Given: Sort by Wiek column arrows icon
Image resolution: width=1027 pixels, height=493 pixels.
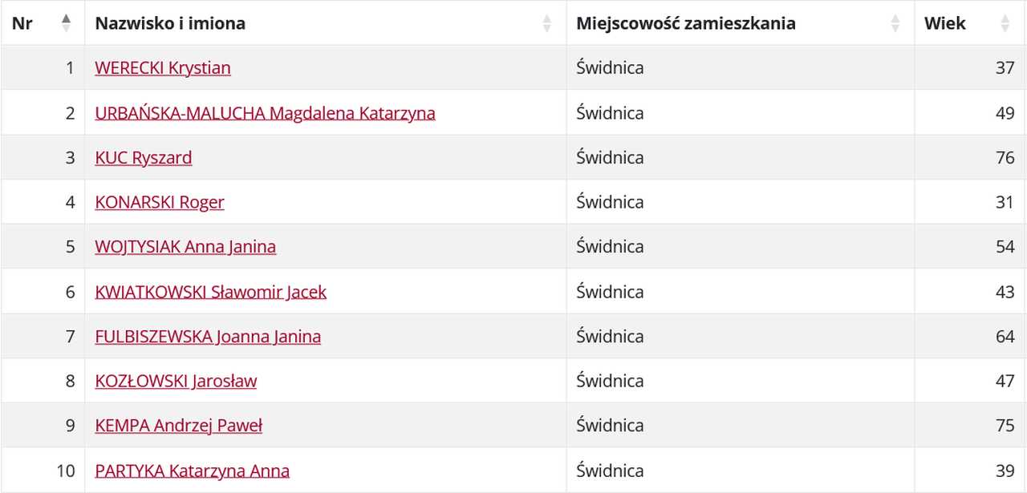Looking at the screenshot, I should coord(1005,23).
